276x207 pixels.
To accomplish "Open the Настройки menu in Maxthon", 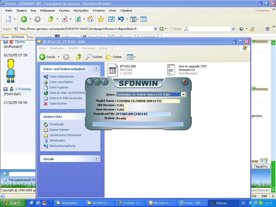I will 81,11.
